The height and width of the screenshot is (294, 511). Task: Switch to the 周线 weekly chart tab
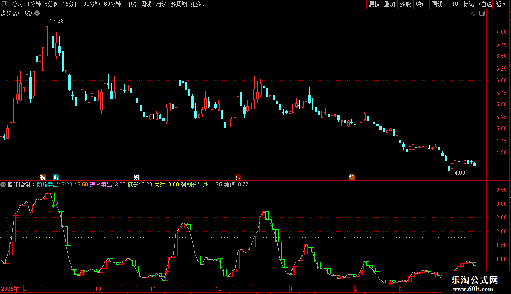coord(146,5)
